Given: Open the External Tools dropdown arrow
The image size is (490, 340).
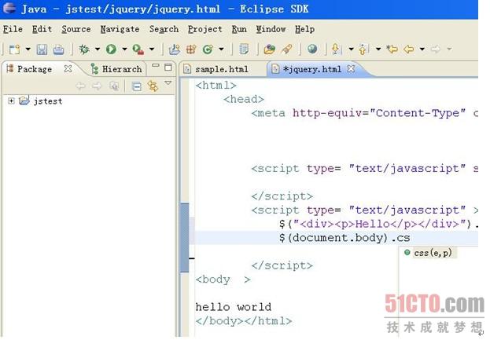Looking at the screenshot, I should click(152, 49).
